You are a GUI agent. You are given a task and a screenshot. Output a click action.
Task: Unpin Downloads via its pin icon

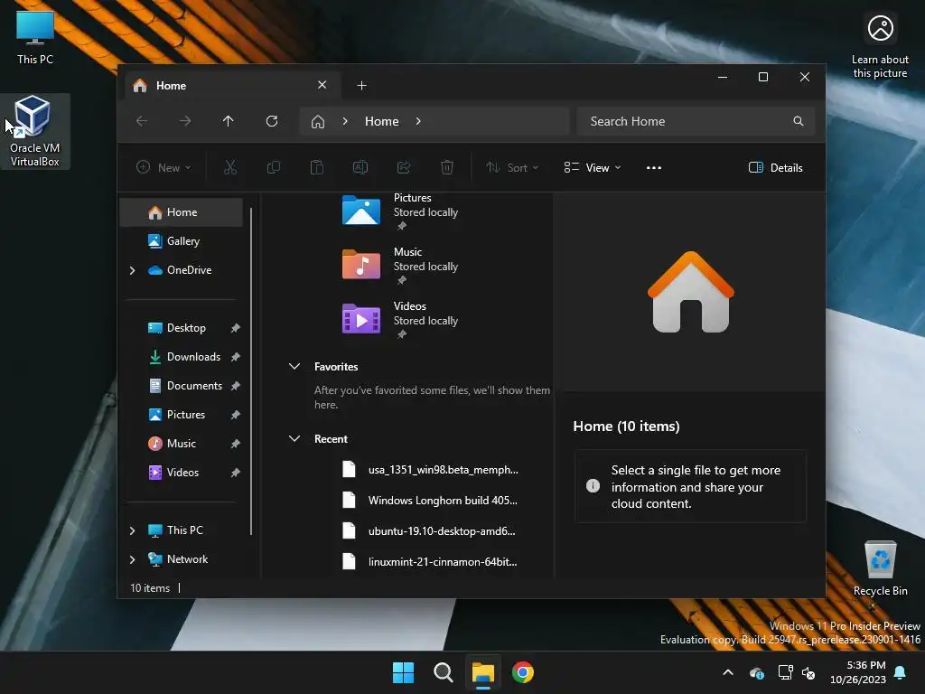coord(236,356)
